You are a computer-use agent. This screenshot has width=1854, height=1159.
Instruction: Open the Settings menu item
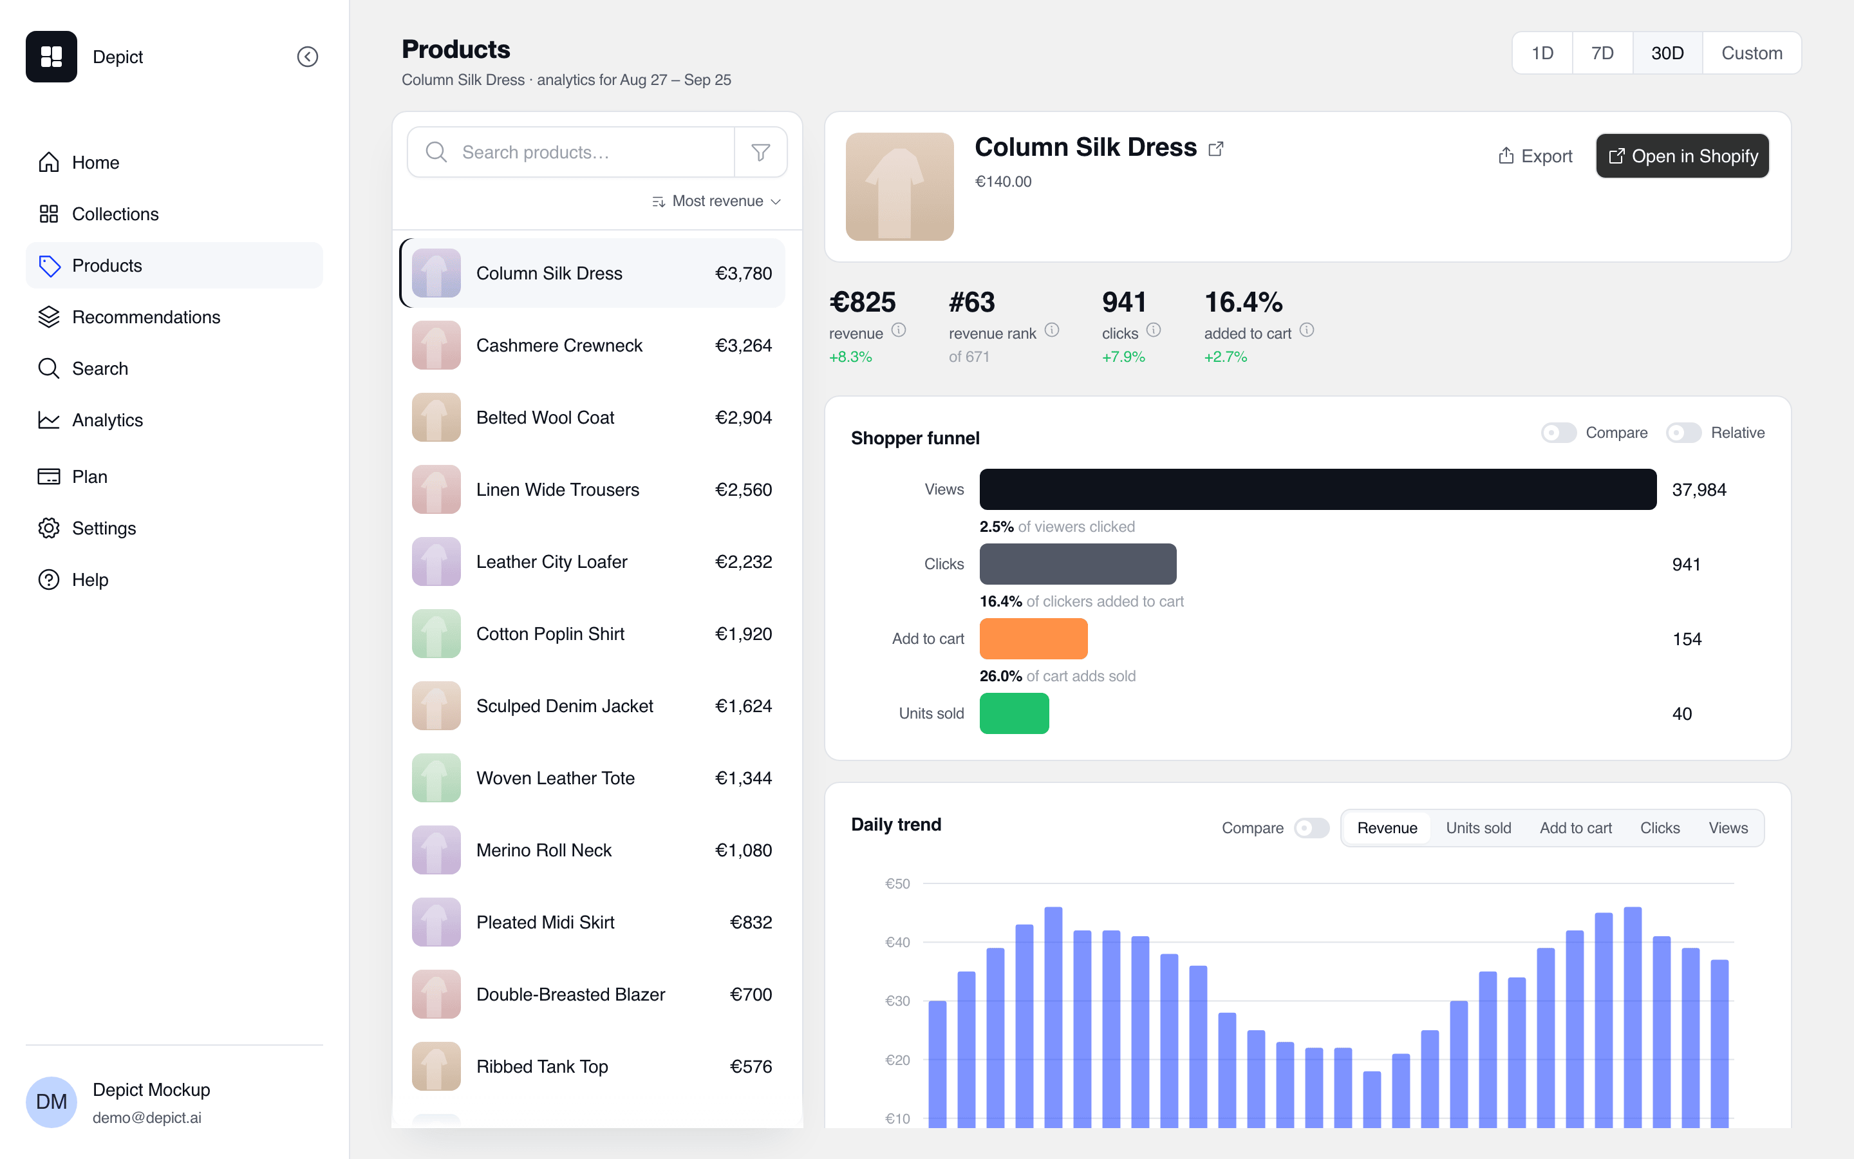[x=174, y=528]
